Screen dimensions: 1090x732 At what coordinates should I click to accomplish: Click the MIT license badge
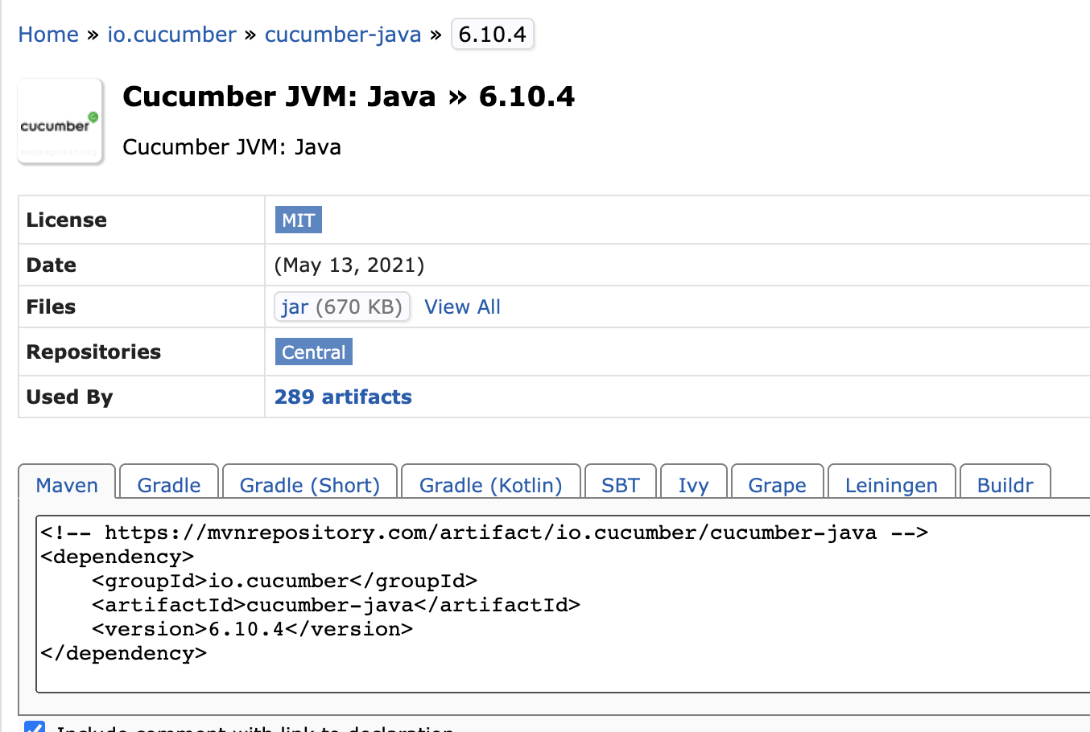pos(298,219)
